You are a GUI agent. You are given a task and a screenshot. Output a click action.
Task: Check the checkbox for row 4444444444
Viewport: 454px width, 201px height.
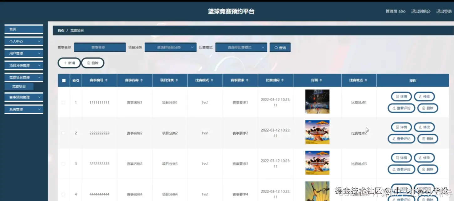[x=64, y=194]
